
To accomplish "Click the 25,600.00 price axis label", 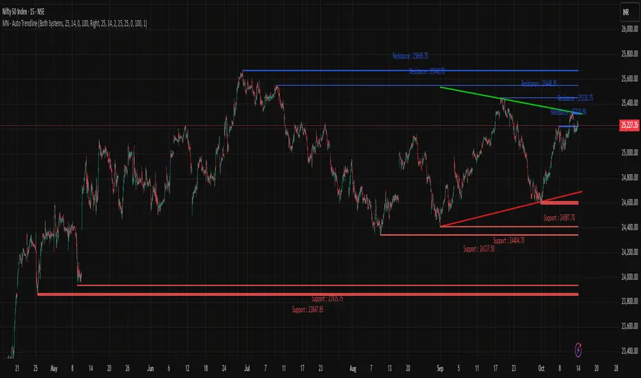I will [x=629, y=78].
